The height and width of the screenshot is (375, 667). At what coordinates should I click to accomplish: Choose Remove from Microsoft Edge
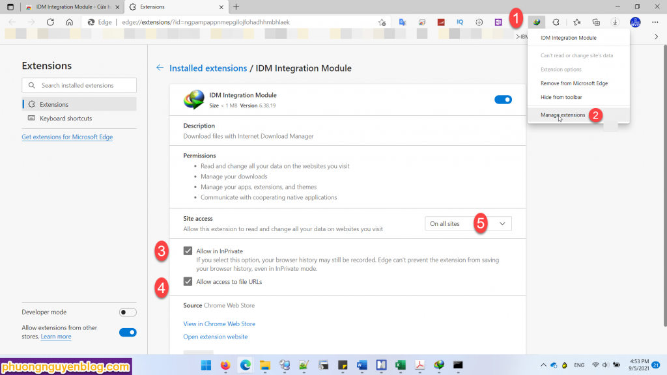coord(574,83)
